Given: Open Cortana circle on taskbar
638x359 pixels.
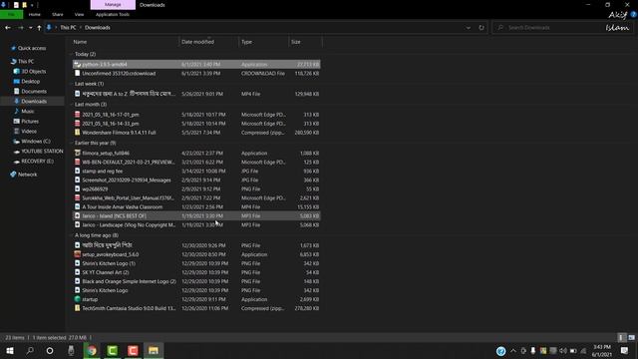Looking at the screenshot, I should 50,350.
